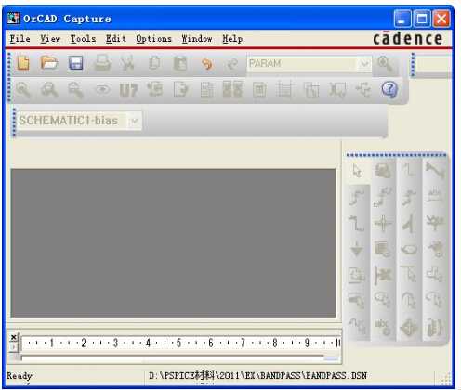Click the Ready status text
The image size is (461, 390).
(20, 376)
